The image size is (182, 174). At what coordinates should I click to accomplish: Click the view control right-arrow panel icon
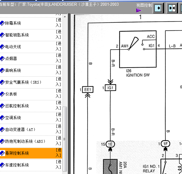pyautogui.click(x=158, y=8)
